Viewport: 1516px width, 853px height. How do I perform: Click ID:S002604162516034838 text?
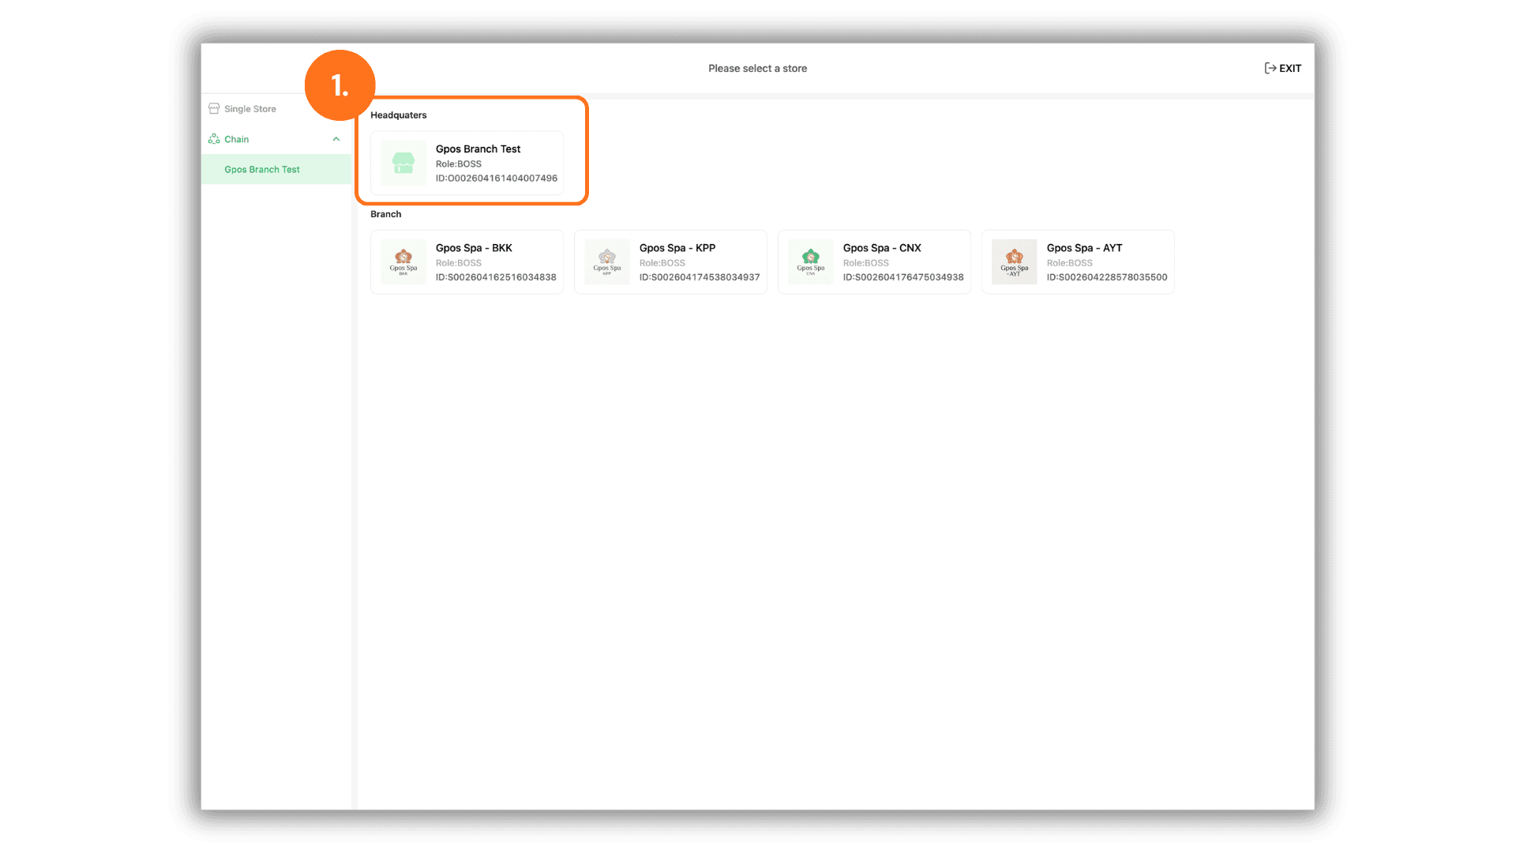coord(496,277)
